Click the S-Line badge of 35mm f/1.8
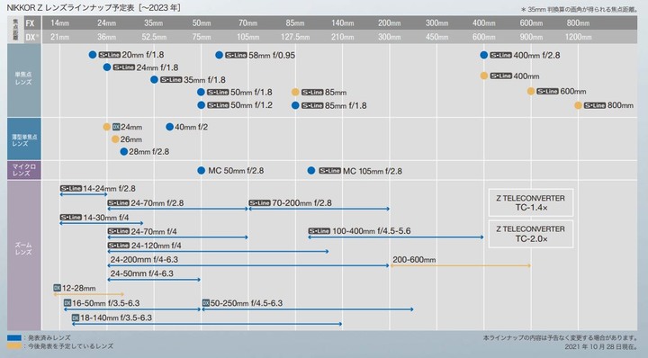 coord(171,80)
